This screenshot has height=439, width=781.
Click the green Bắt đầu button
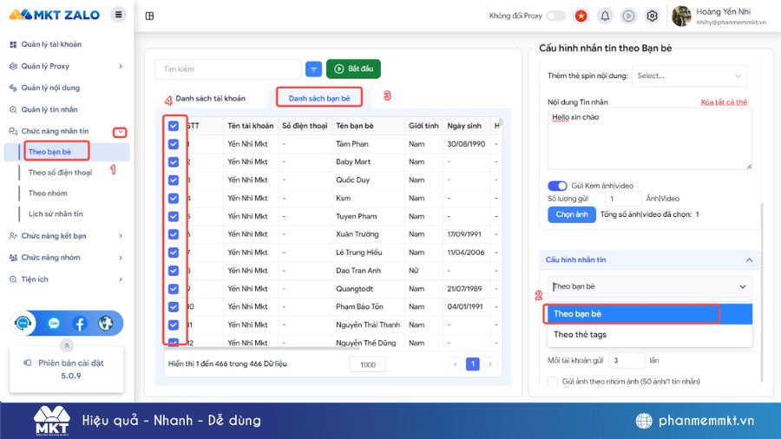tap(353, 69)
